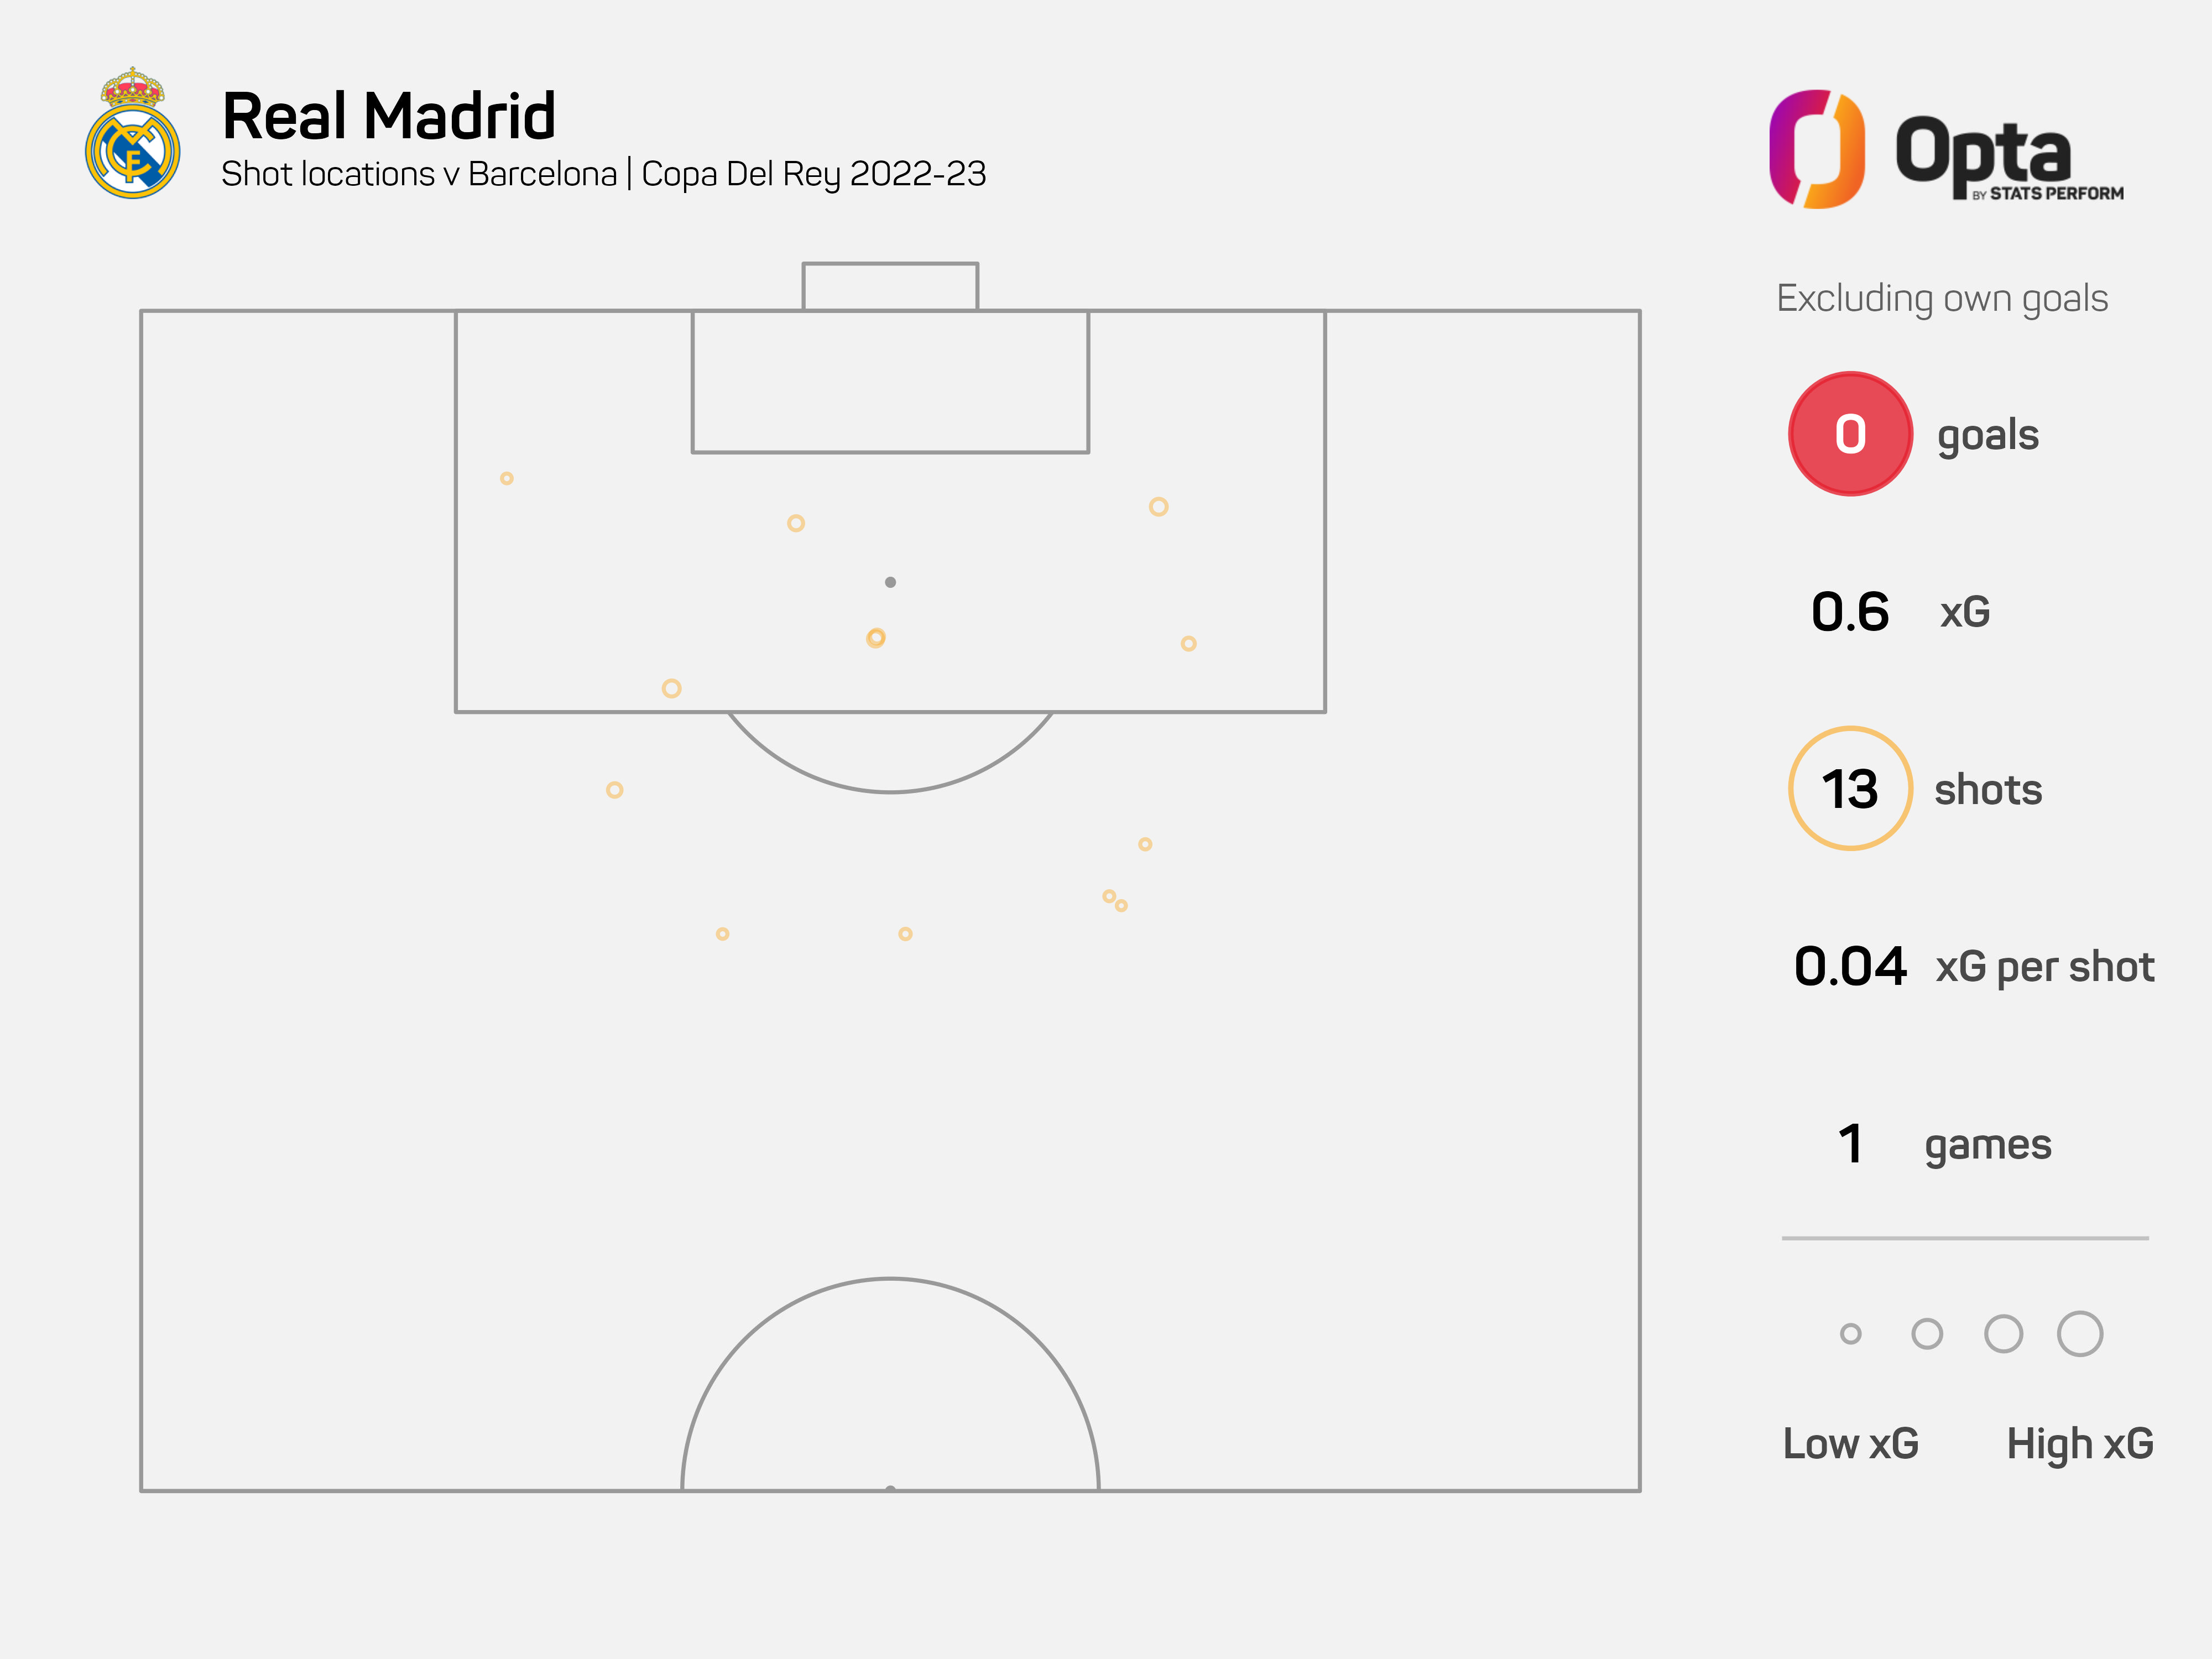Screen dimensions: 2212x1659
Task: Select the red goals count circle
Action: [1850, 434]
